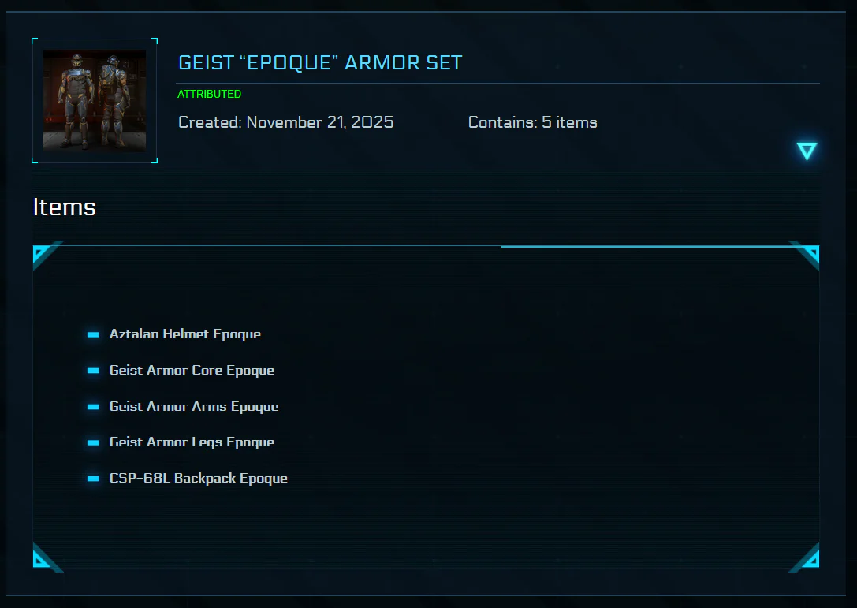
Task: Click the ATTRIBUTED status label
Action: tap(210, 94)
